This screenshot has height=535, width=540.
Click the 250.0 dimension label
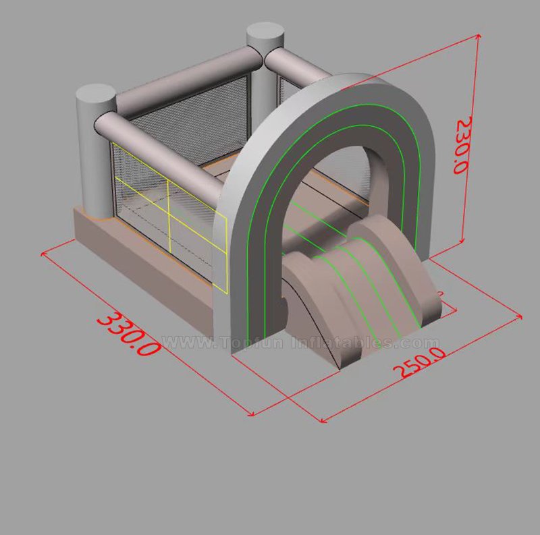click(x=419, y=362)
